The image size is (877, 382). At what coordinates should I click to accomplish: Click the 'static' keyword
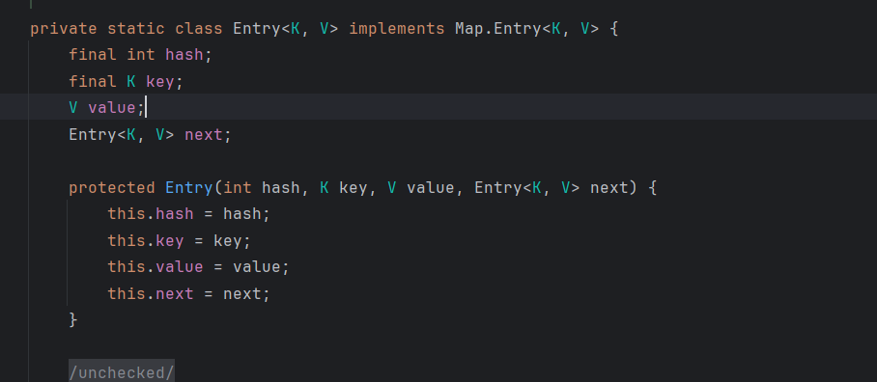(x=136, y=29)
